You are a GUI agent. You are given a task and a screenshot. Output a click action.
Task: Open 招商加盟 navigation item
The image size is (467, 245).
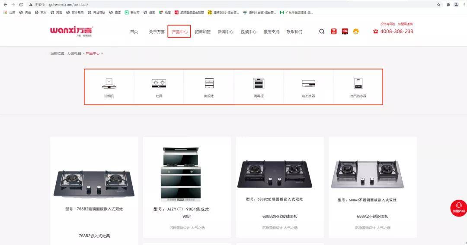coord(202,32)
